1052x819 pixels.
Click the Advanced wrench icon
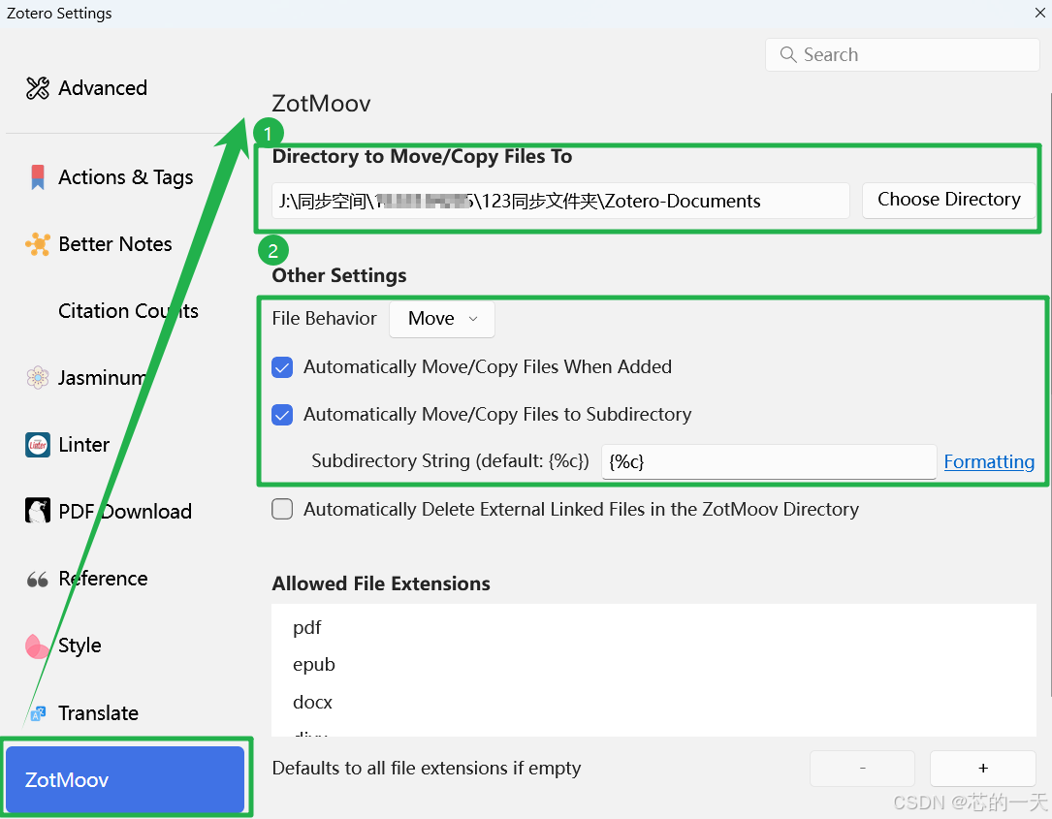point(38,88)
